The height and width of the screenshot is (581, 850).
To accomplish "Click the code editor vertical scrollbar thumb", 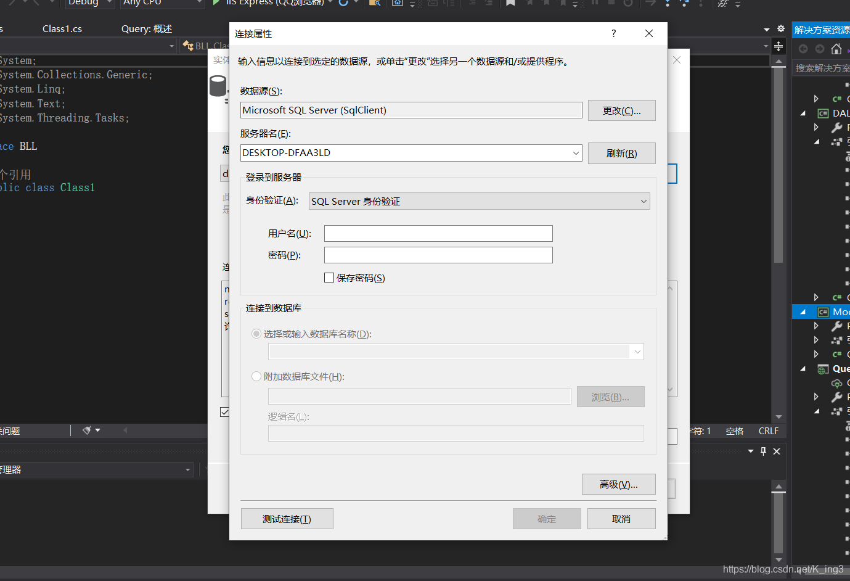I will (778, 165).
